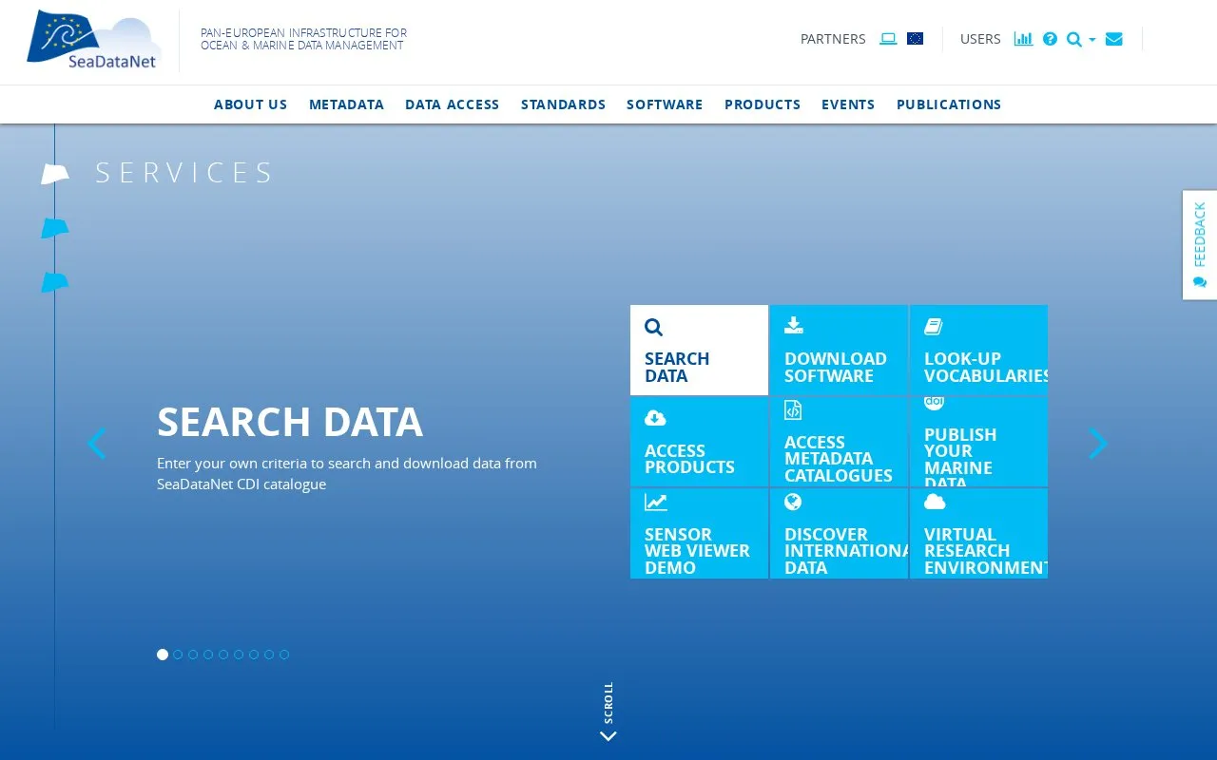Click the question mark help icon
1217x760 pixels.
(1050, 39)
